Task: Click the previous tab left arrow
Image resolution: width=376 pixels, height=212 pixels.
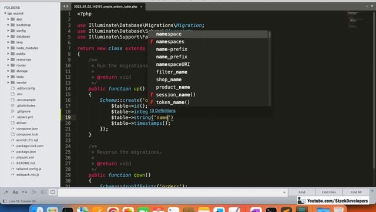Action: click(x=64, y=6)
